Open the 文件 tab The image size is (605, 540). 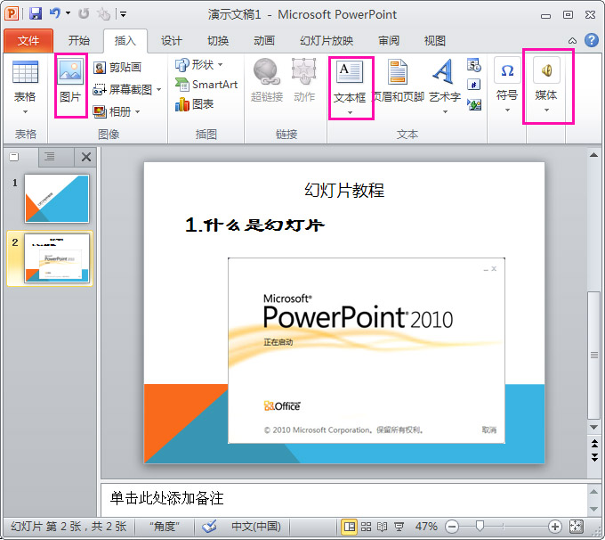point(28,41)
